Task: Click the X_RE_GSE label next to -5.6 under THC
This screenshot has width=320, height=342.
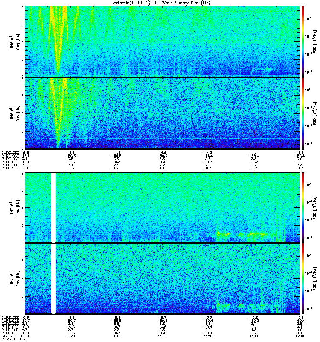Action: (x=10, y=318)
